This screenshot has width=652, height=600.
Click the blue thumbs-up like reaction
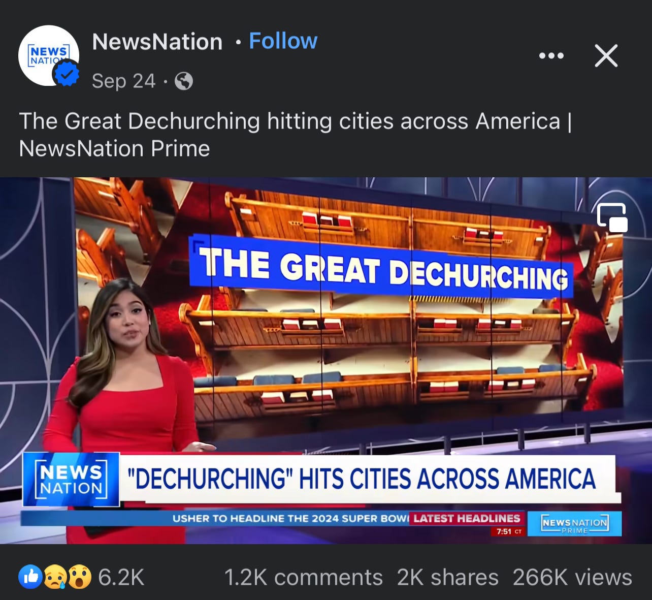[x=30, y=577]
